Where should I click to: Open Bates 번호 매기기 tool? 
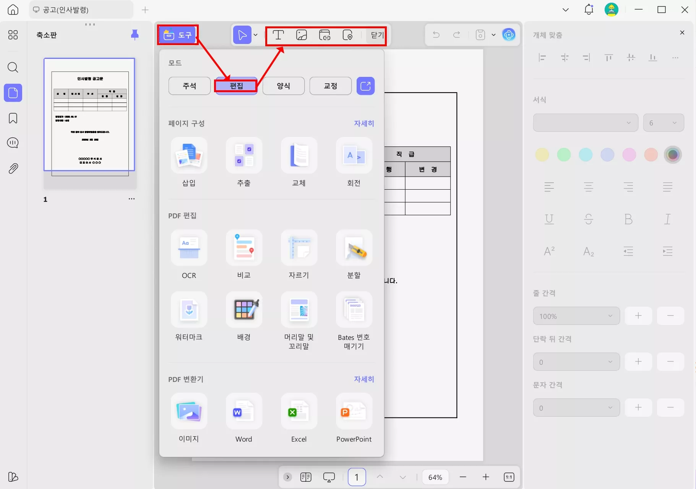354,321
